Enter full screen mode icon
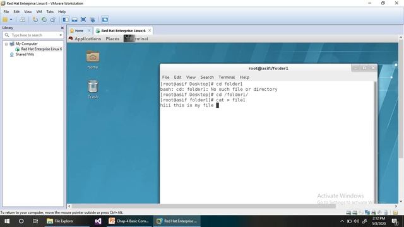The height and width of the screenshot is (227, 404). tap(83, 20)
